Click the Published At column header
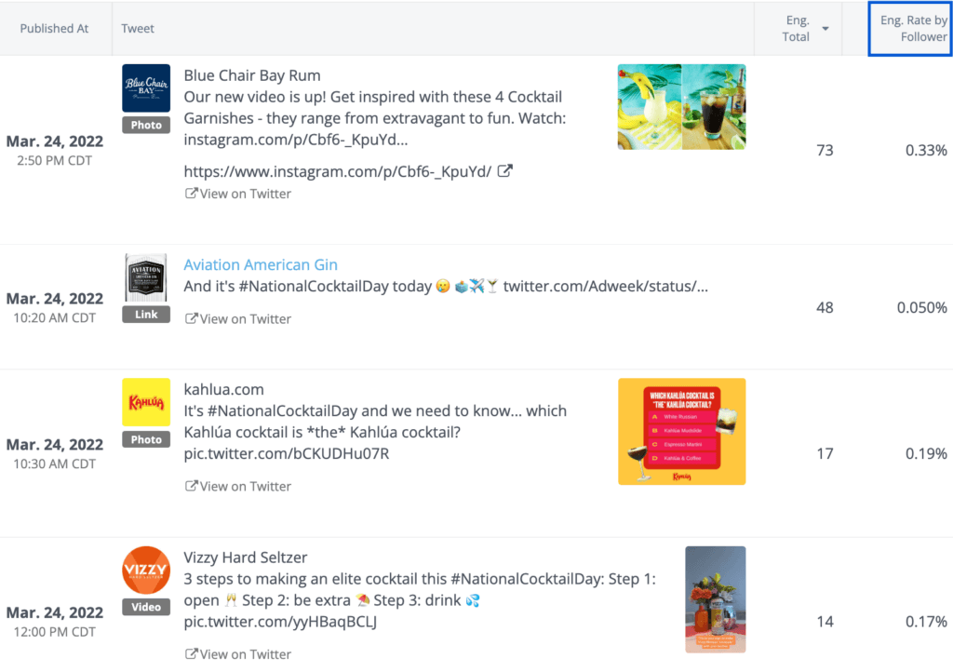 (54, 28)
